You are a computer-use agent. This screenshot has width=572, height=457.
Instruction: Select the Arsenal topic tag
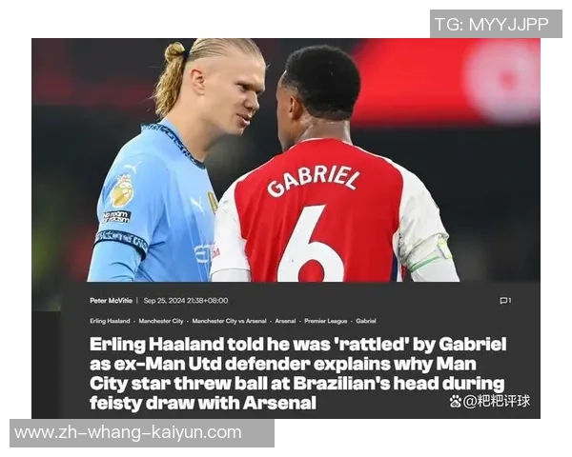tap(285, 321)
